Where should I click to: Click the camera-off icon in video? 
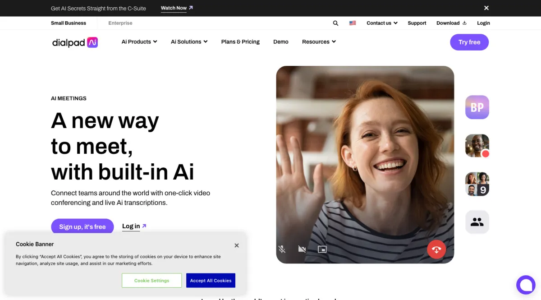tap(302, 249)
